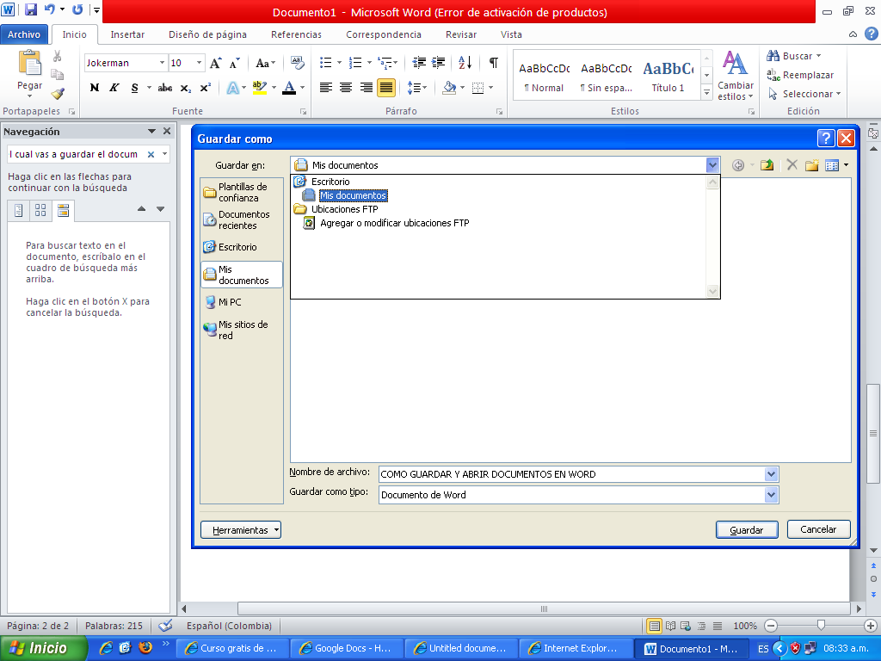Toggle Justify paragraph alignment

[386, 88]
